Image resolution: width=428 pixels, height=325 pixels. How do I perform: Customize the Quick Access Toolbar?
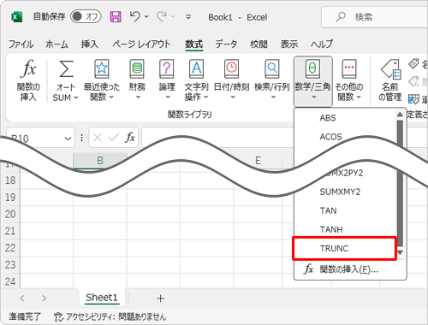pyautogui.click(x=188, y=17)
